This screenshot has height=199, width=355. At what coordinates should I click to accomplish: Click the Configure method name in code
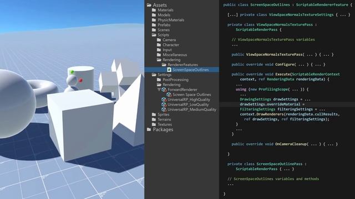pos(285,64)
